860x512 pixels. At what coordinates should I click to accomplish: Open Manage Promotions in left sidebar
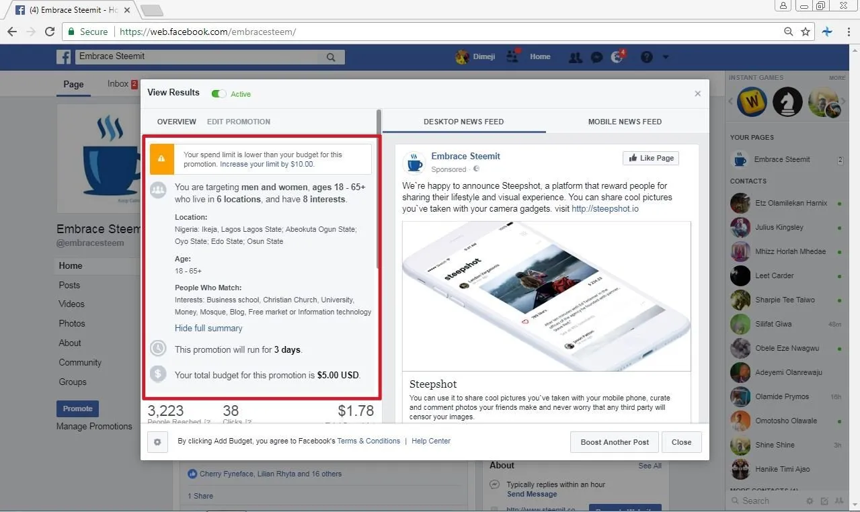[x=94, y=426]
